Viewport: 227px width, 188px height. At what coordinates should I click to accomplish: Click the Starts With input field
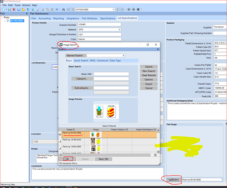click(111, 74)
